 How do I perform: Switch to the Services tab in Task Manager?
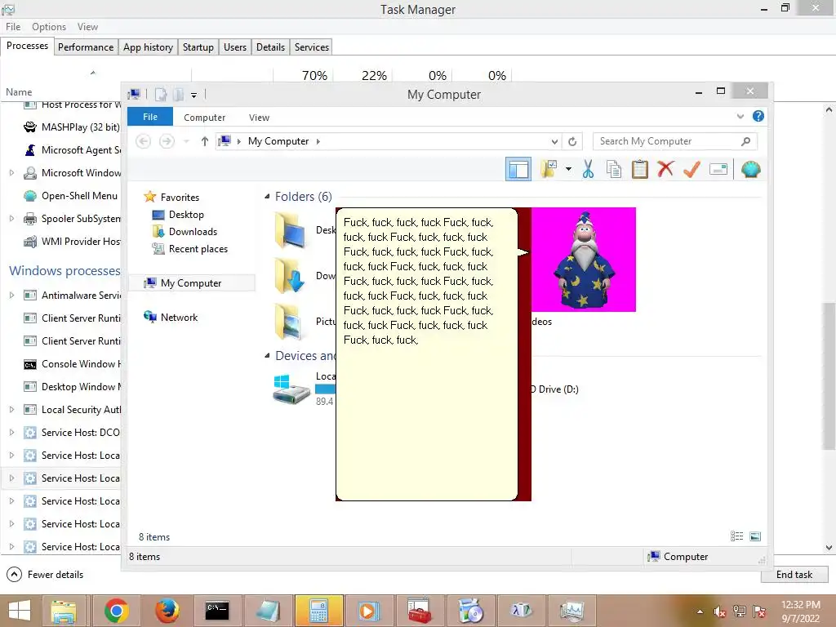coord(311,47)
